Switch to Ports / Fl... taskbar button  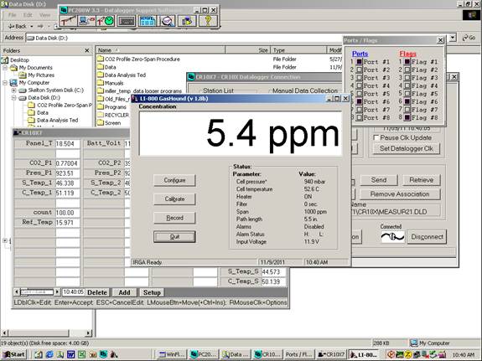click(x=298, y=354)
